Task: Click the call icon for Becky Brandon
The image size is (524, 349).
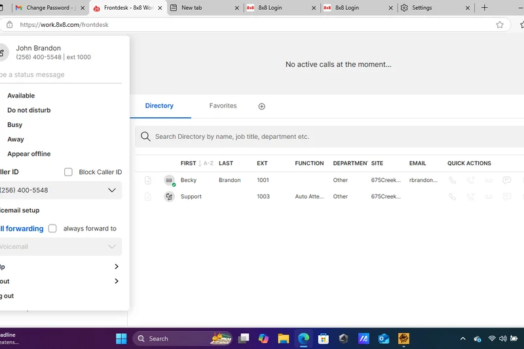Action: [x=453, y=180]
